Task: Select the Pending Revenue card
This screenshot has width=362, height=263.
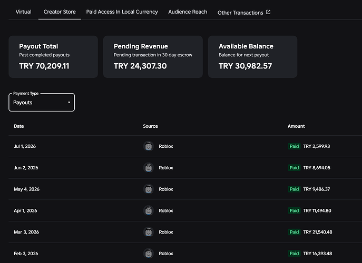Action: coord(153,57)
